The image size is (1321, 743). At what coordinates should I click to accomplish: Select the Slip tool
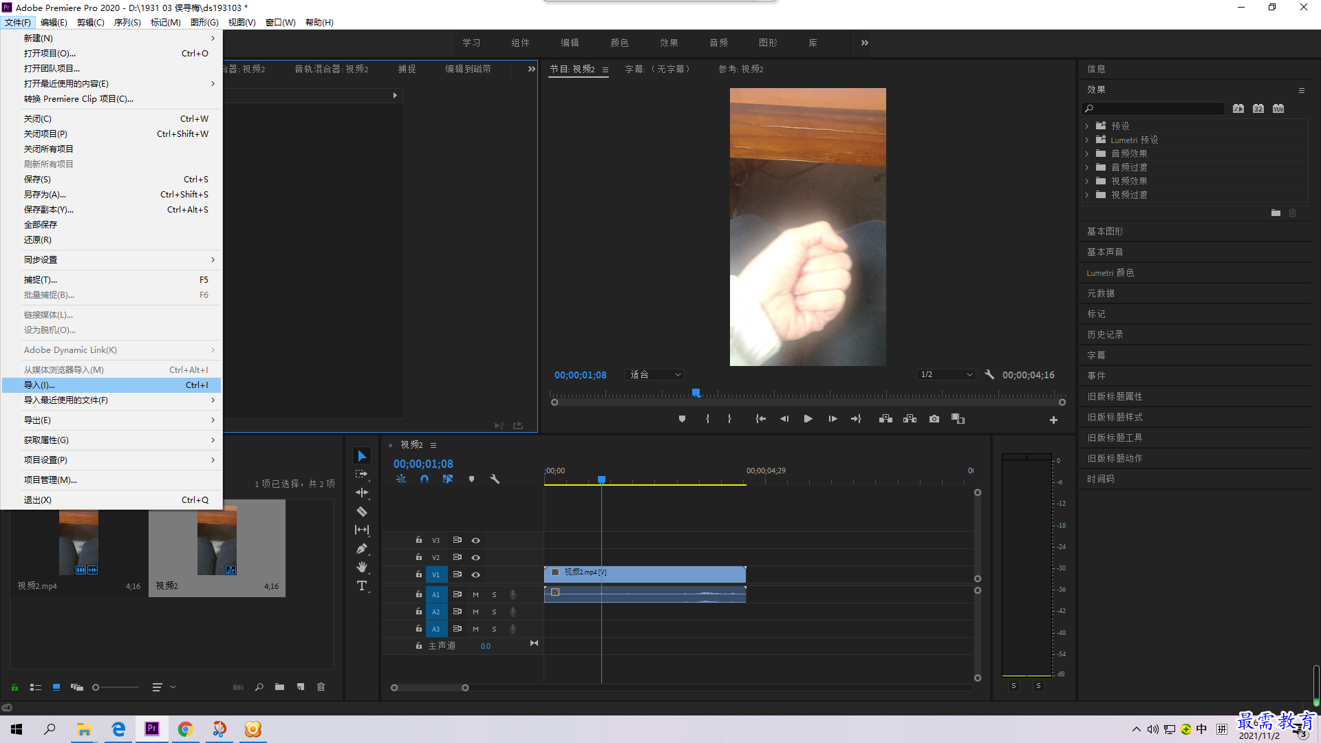[x=362, y=530]
